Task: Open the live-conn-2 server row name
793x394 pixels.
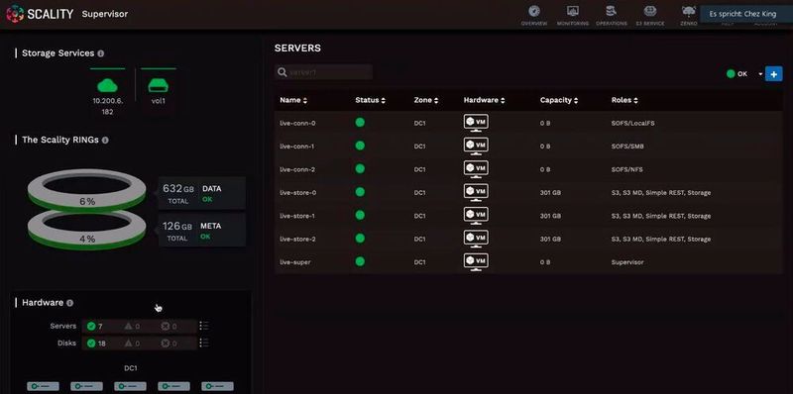Action: 297,169
